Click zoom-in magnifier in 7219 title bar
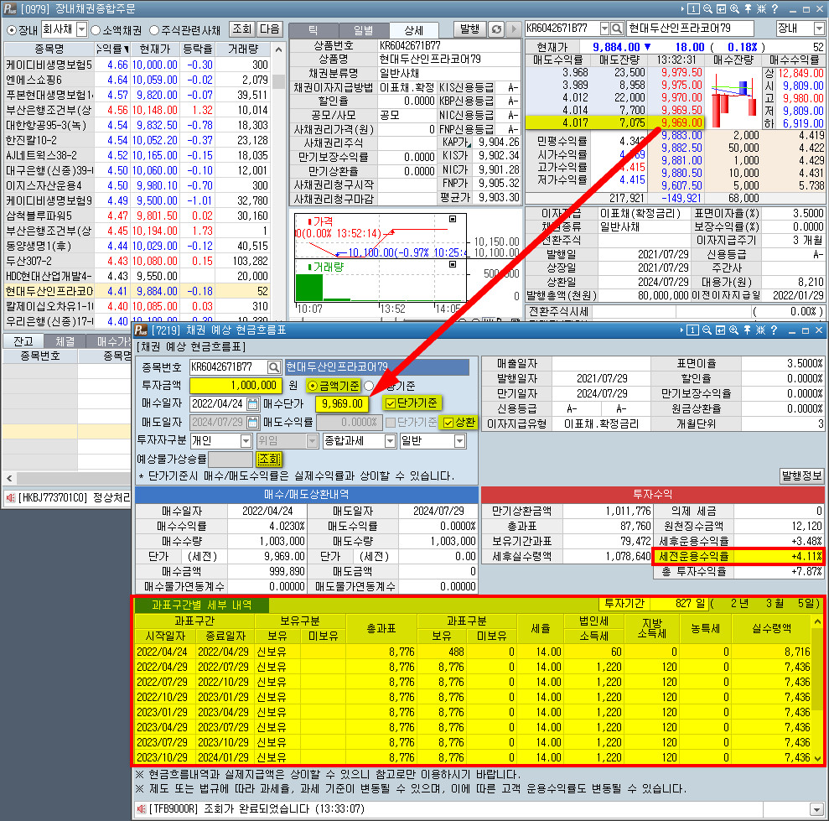Viewport: 829px width, 821px height. point(733,330)
